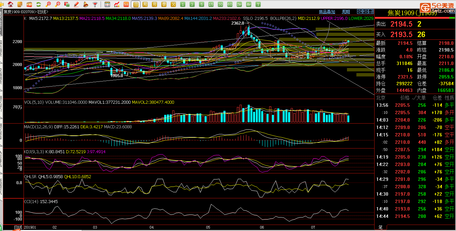Select the X custom period button
This screenshot has height=231, width=456.
[x=173, y=4]
